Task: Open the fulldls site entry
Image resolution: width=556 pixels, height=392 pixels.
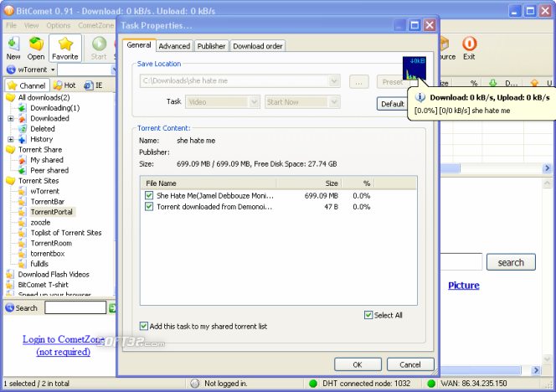Action: 39,264
